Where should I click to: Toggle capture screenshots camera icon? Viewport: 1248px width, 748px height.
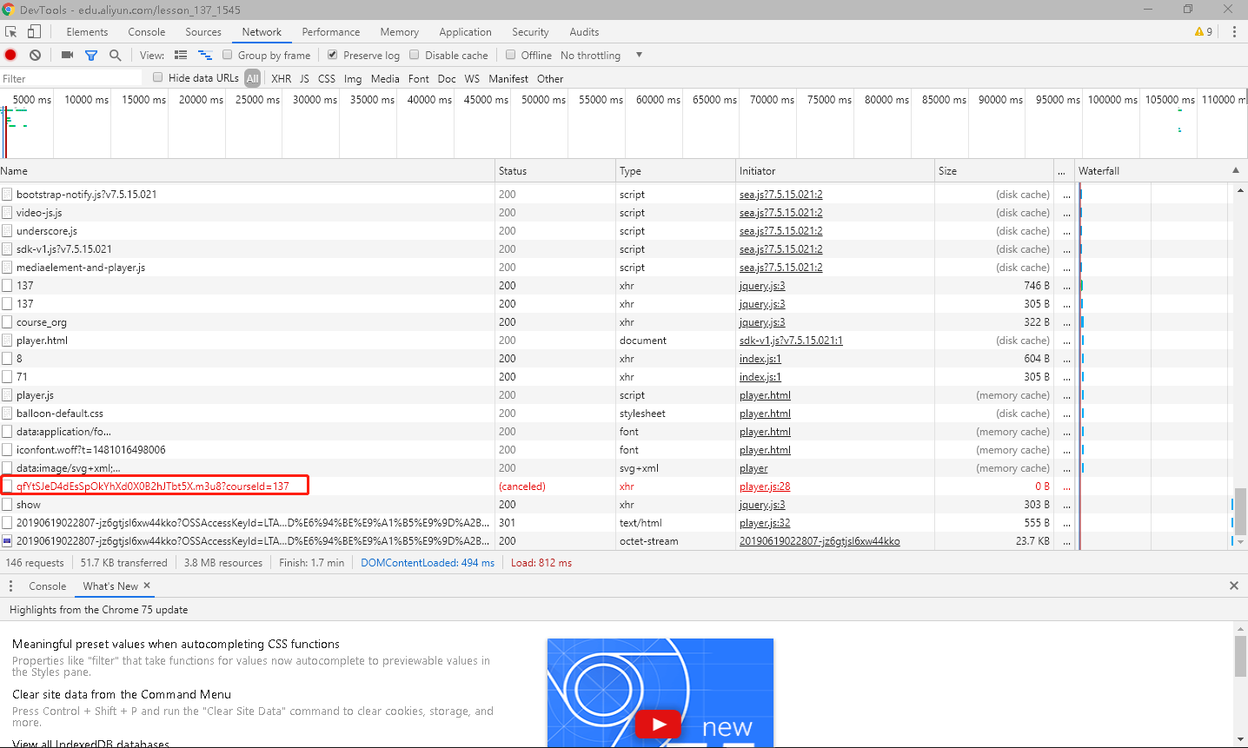[x=67, y=55]
